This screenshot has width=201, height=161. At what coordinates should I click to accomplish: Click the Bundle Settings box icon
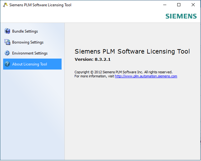7,31
